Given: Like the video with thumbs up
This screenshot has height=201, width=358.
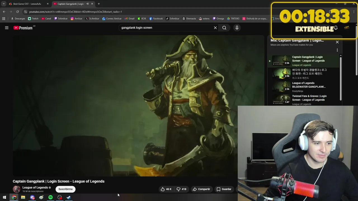Looking at the screenshot, I should pyautogui.click(x=166, y=189).
